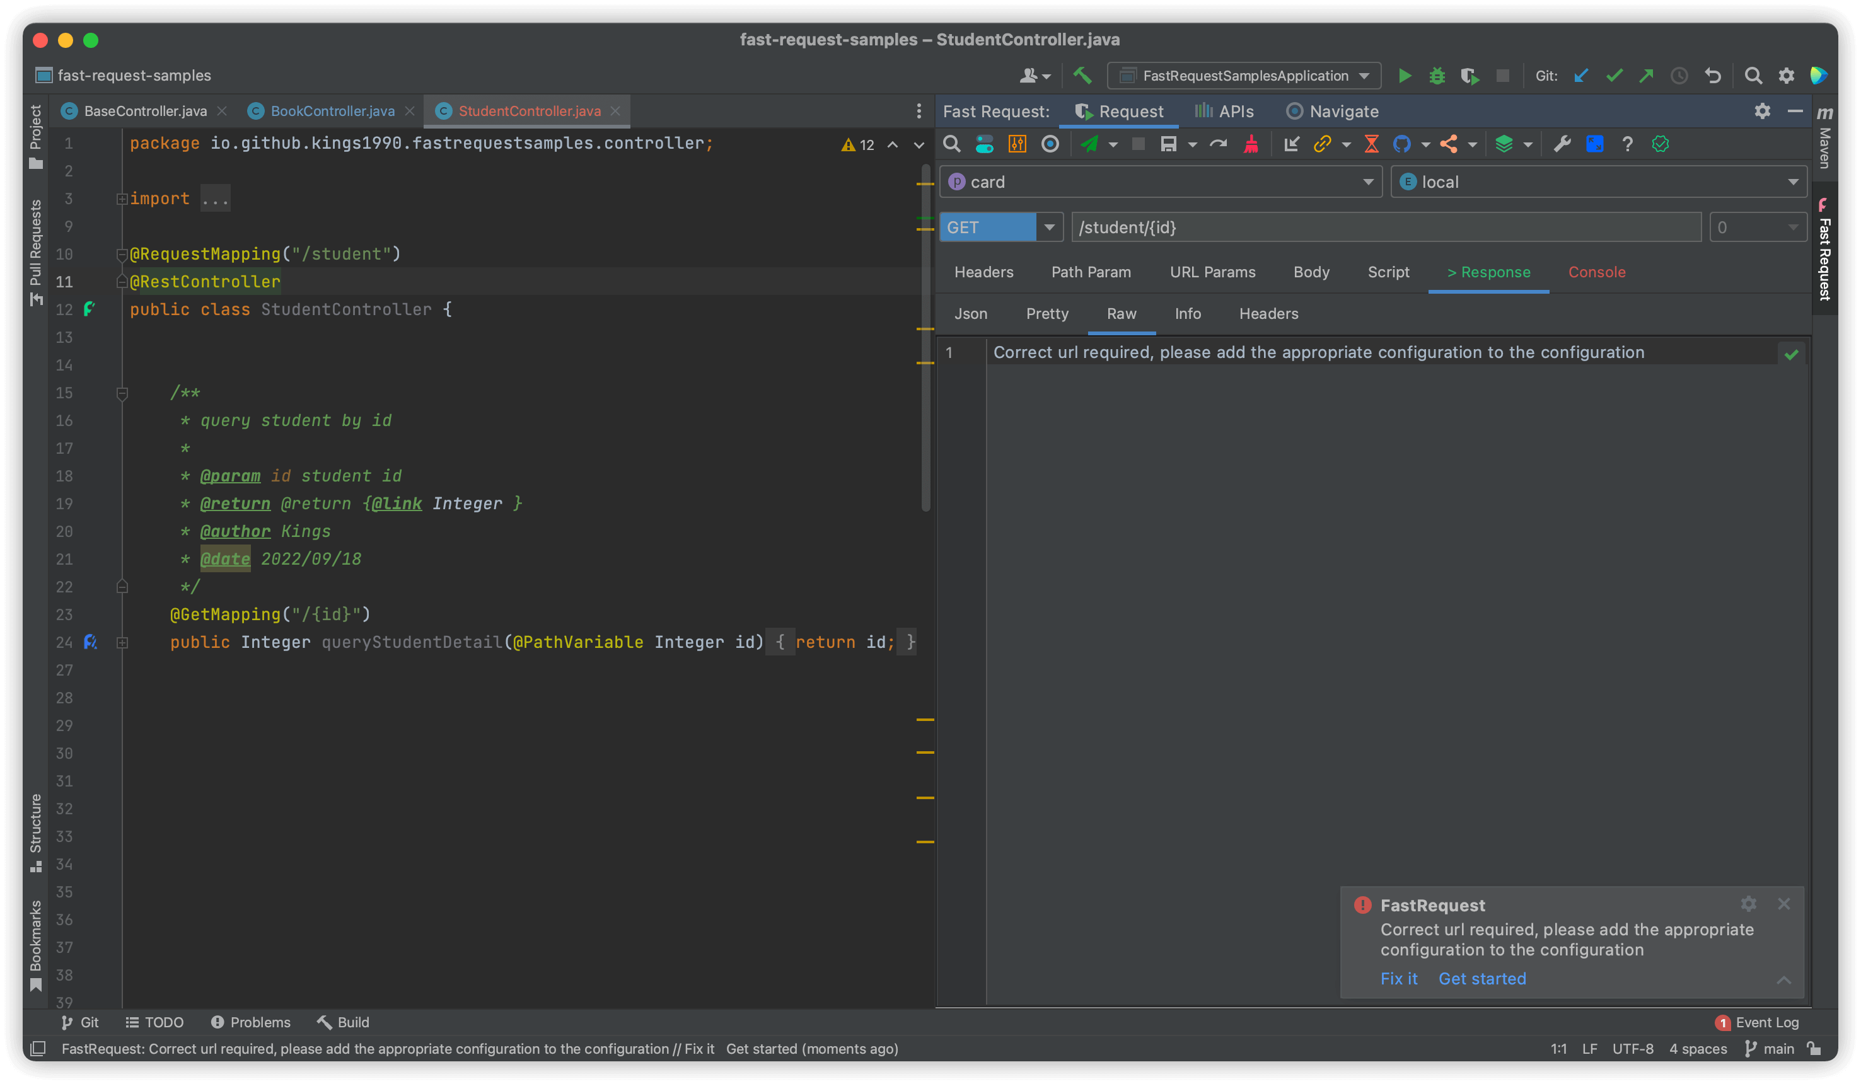The height and width of the screenshot is (1084, 1861).
Task: Open the BookController.java editor tab
Action: [x=332, y=112]
